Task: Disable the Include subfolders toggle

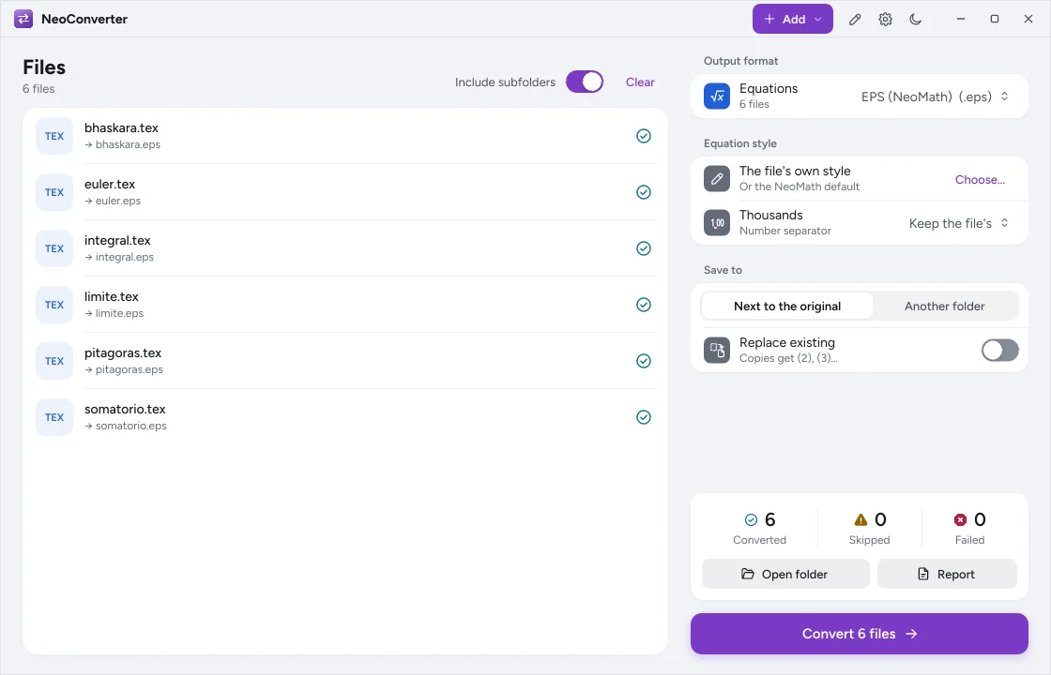Action: 585,82
